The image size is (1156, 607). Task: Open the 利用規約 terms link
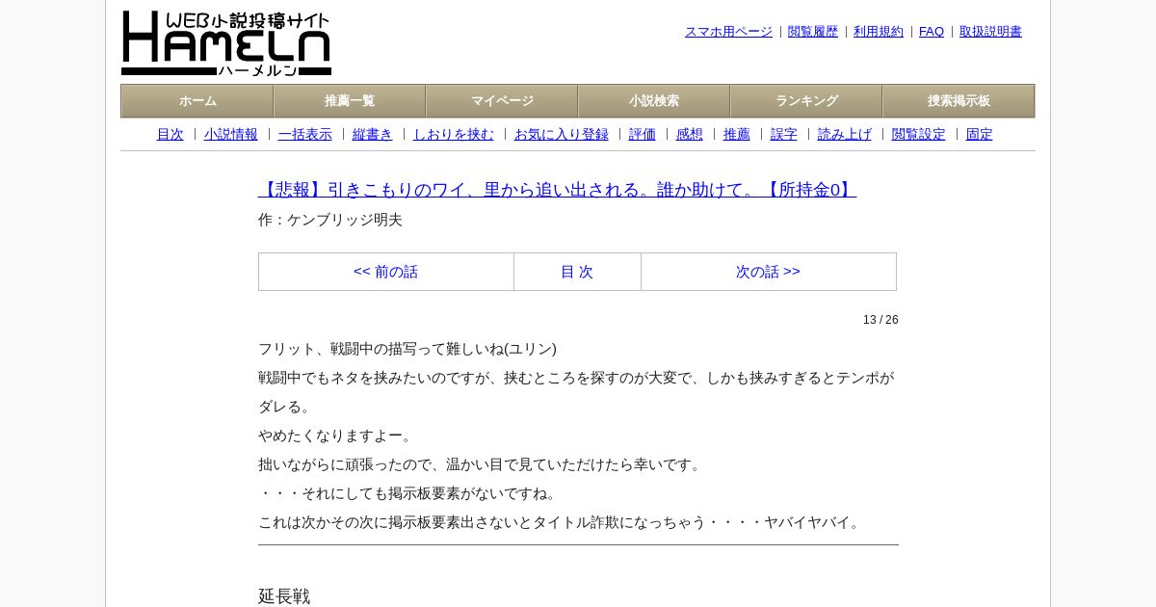(879, 32)
